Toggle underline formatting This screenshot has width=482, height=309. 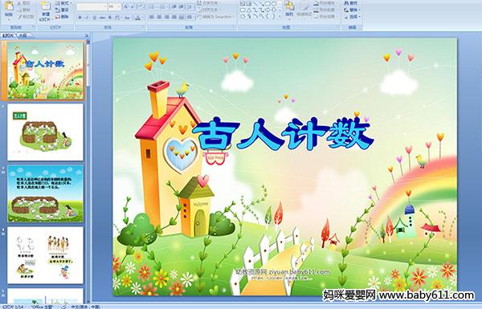[95, 18]
